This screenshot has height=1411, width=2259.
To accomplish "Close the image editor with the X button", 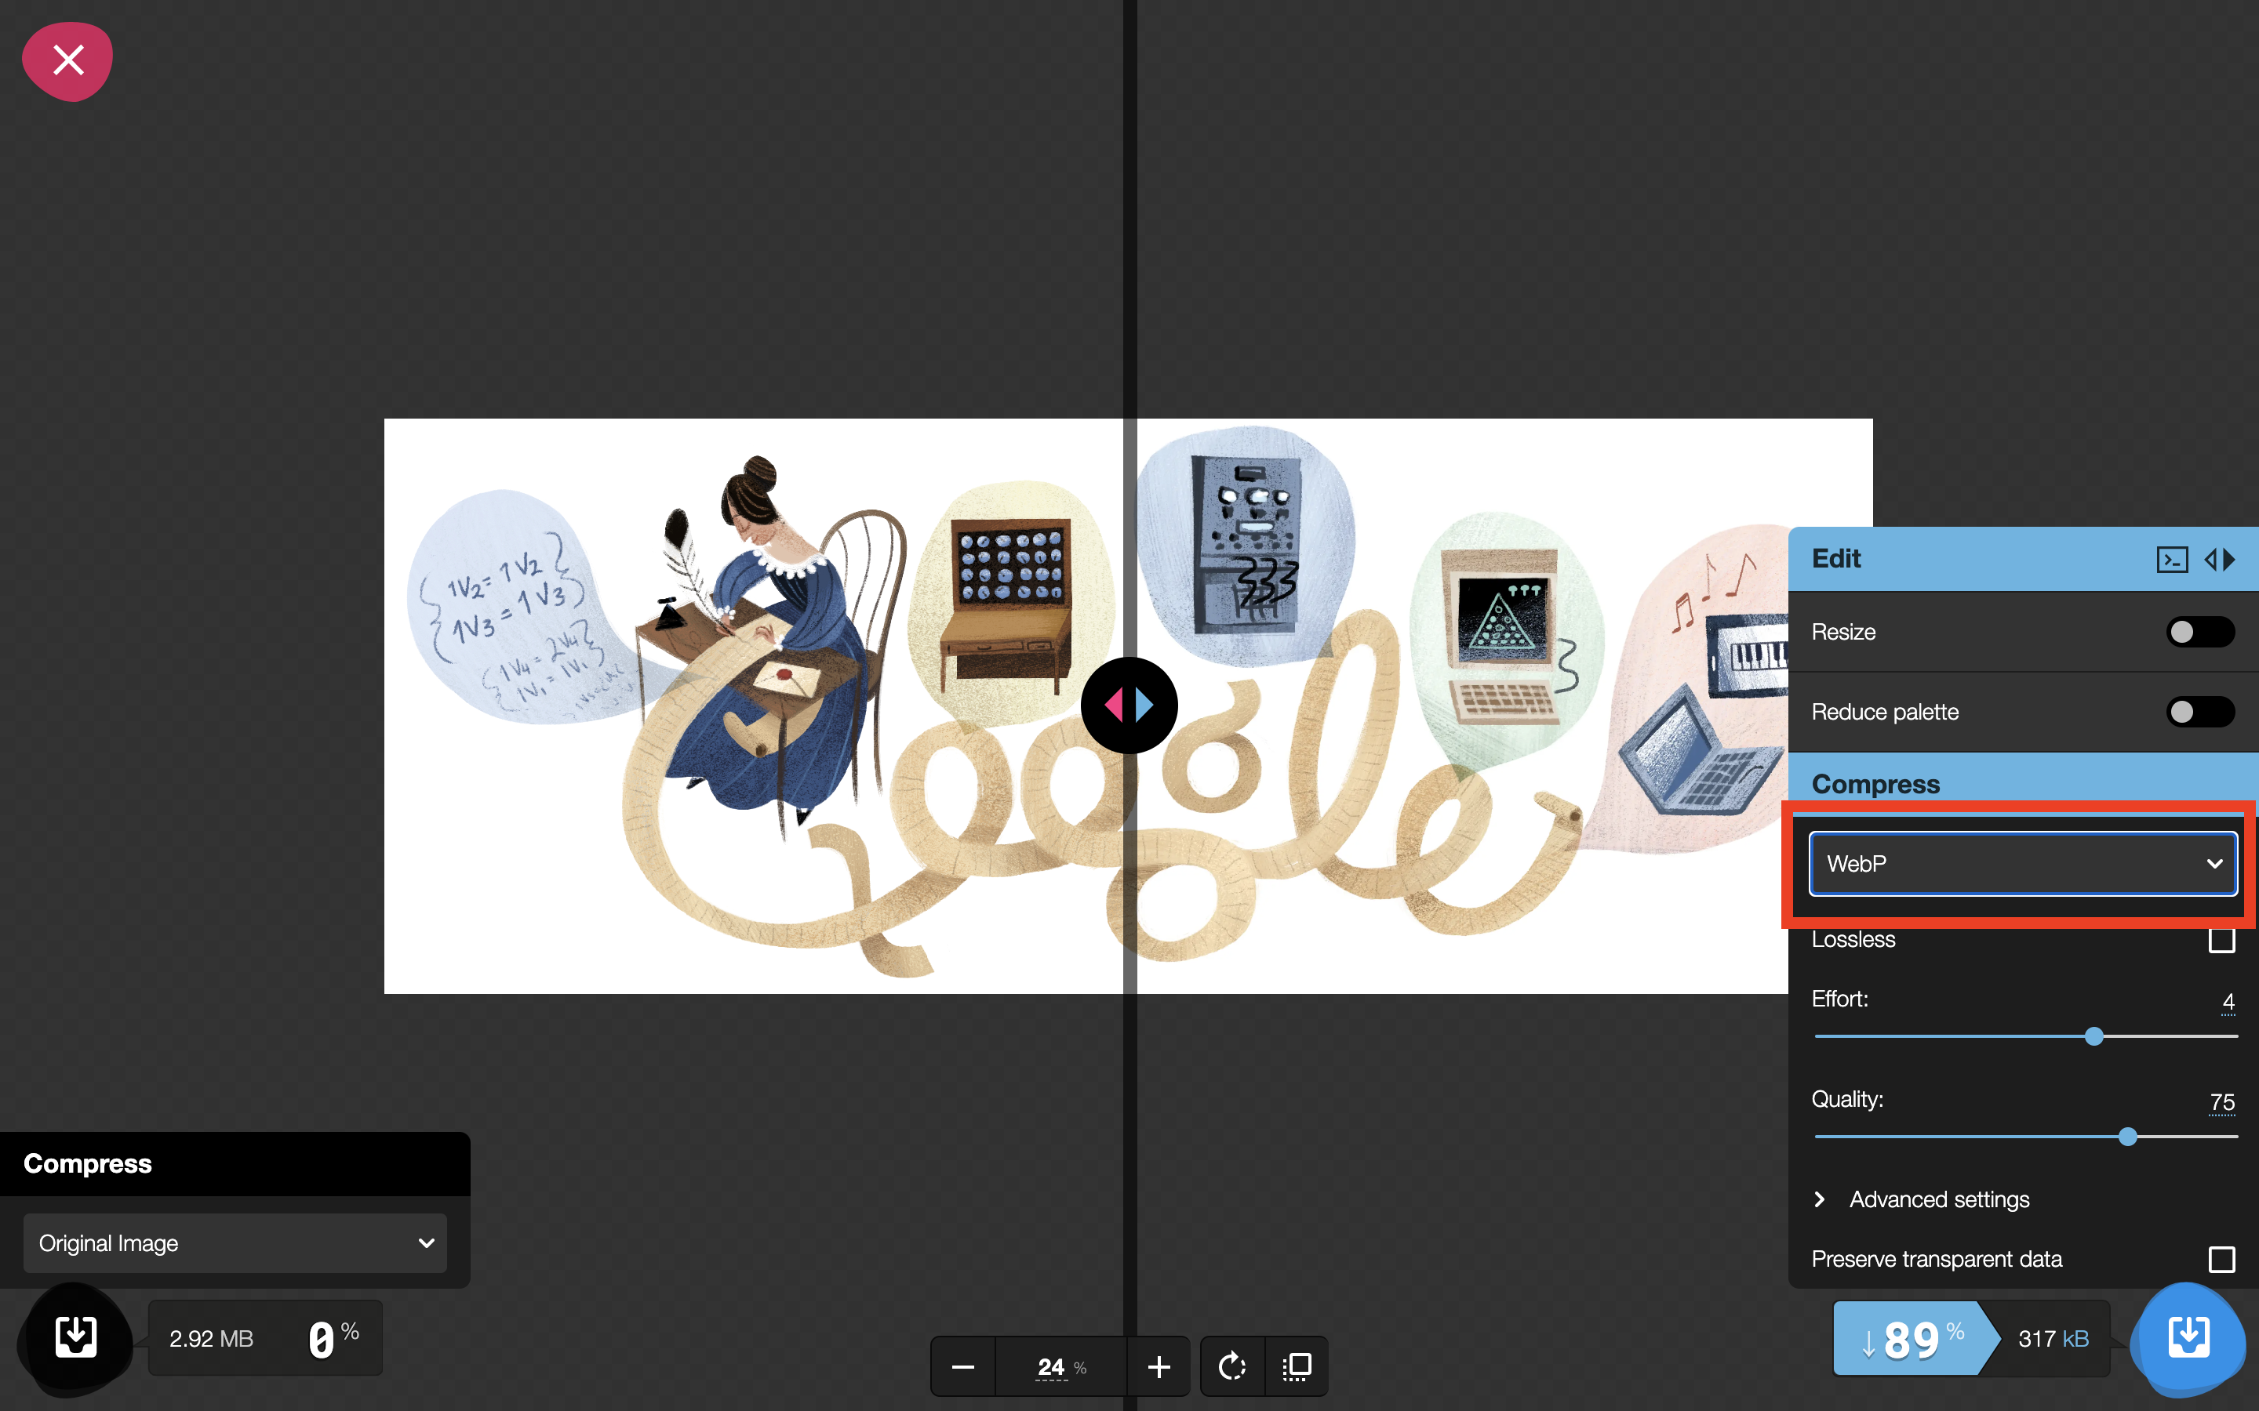I will click(x=67, y=60).
